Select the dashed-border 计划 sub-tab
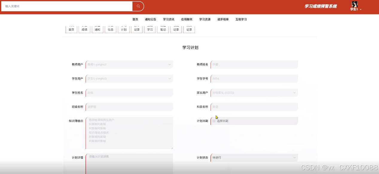The height and width of the screenshot is (174, 379). pyautogui.click(x=124, y=29)
